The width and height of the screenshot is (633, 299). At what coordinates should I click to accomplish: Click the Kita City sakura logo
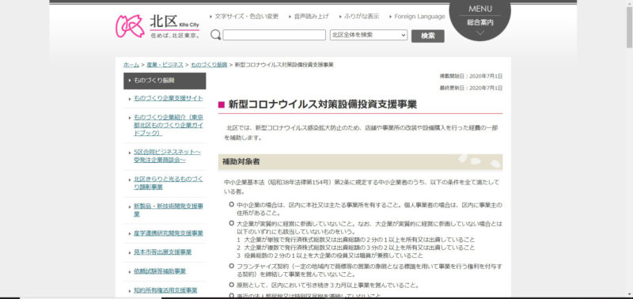(x=130, y=26)
